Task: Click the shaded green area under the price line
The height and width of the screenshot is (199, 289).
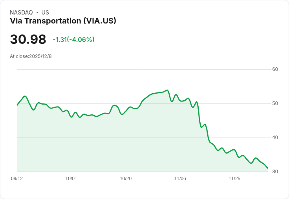Action: (111, 143)
